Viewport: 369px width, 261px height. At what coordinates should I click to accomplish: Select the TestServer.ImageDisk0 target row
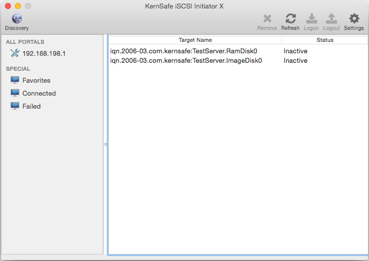point(238,61)
